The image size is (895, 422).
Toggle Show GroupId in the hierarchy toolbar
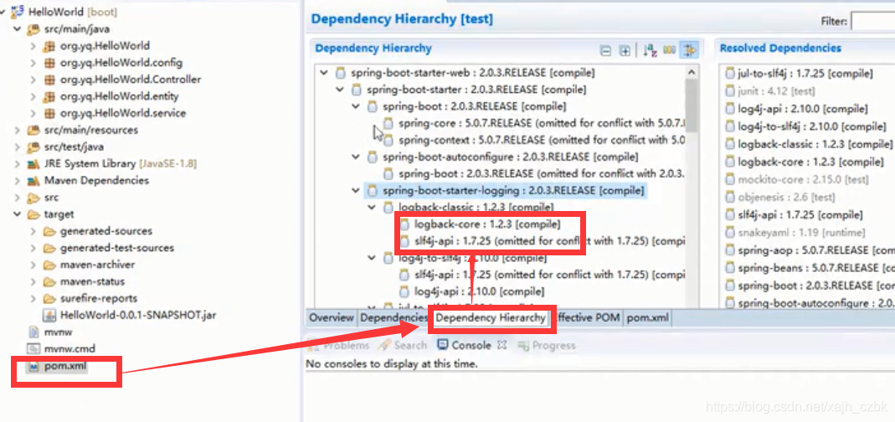pos(670,50)
